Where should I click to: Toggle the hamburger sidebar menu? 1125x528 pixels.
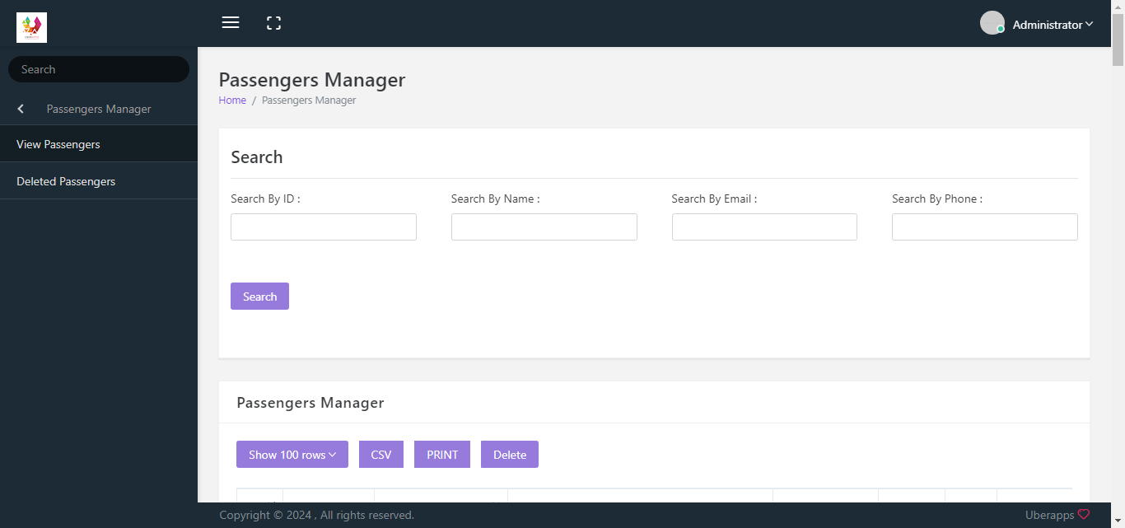[231, 23]
